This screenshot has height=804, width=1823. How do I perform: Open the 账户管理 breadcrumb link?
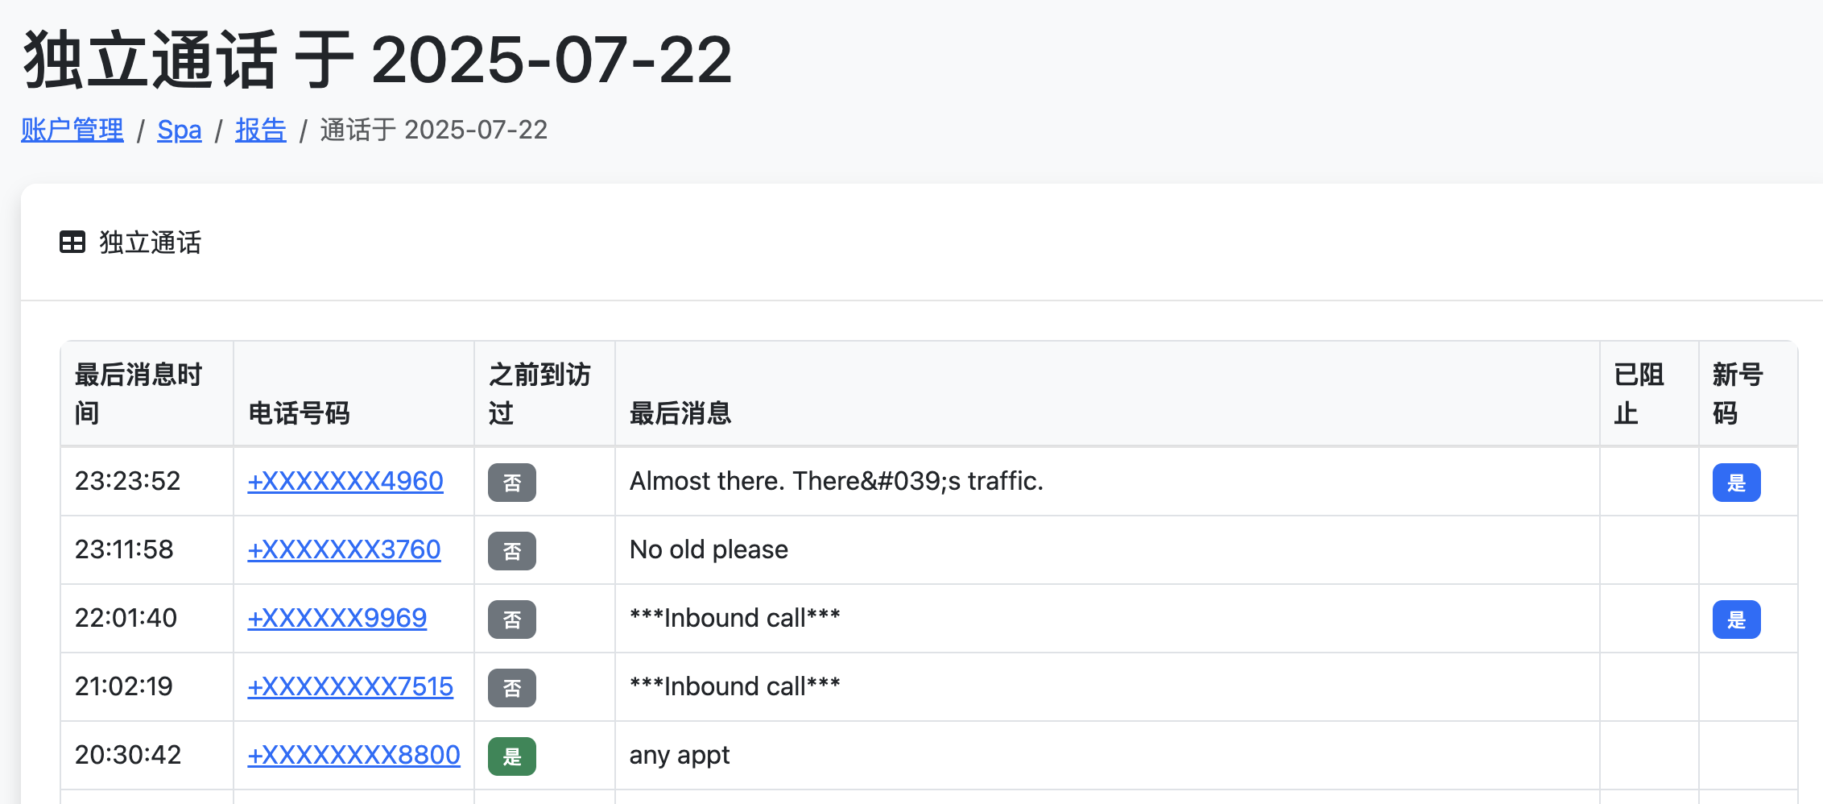coord(72,130)
